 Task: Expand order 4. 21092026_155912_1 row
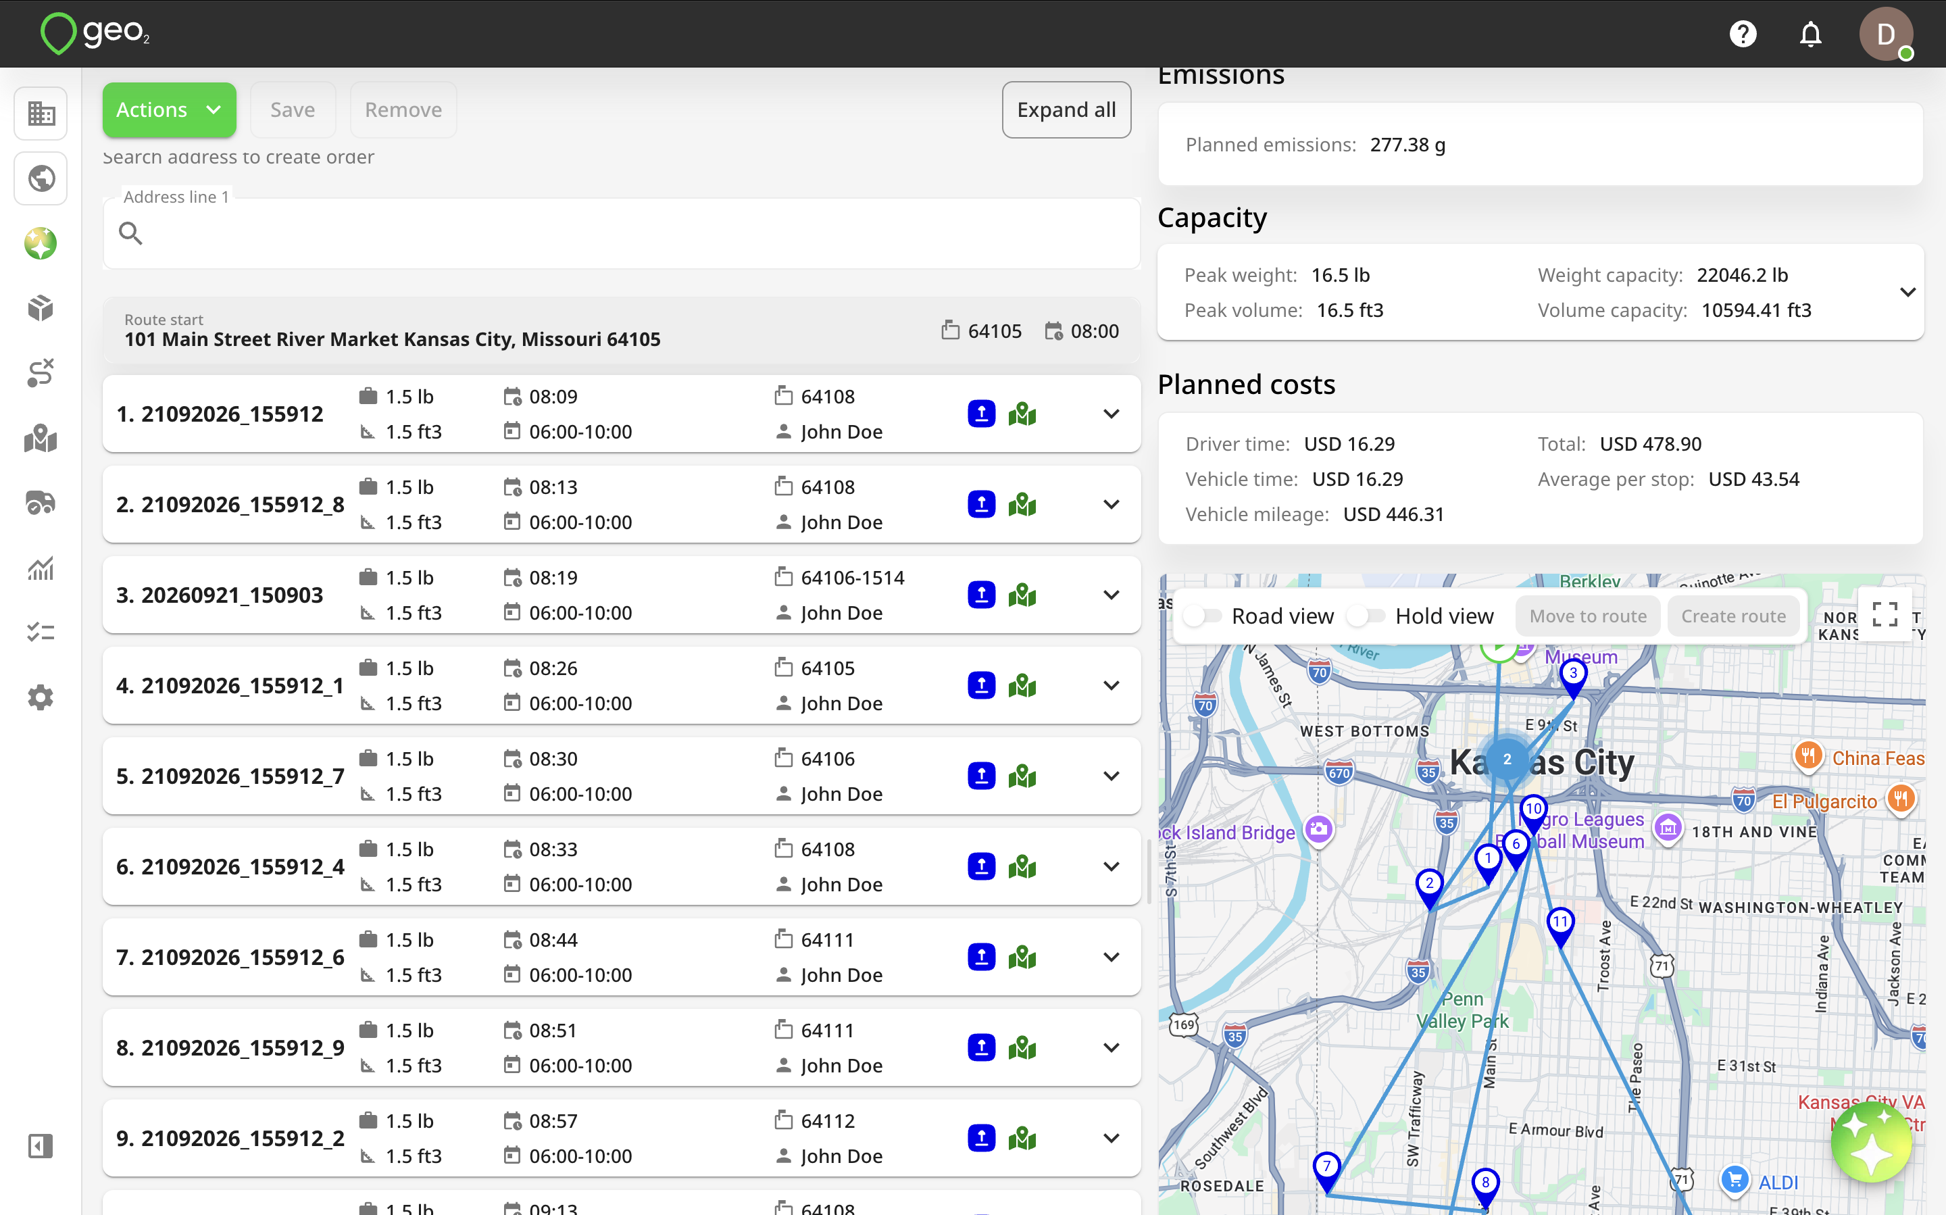click(x=1112, y=685)
